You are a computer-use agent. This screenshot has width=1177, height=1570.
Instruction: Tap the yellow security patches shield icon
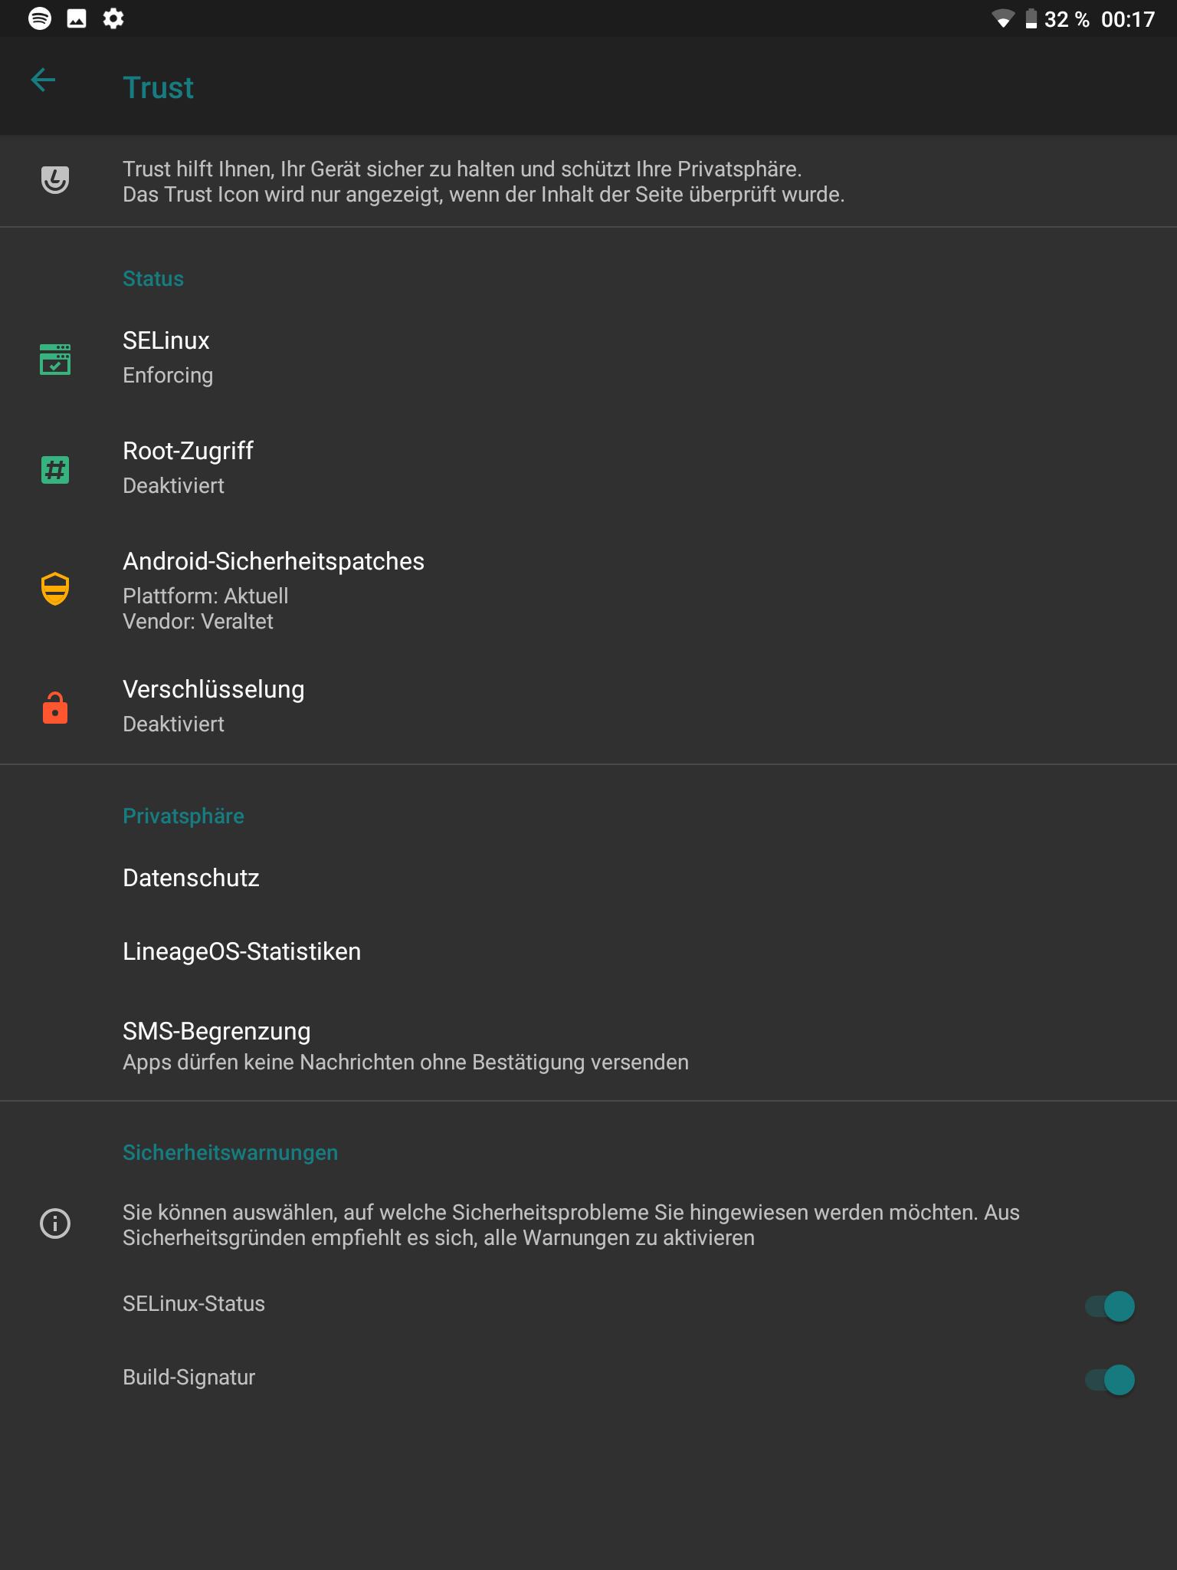(55, 589)
